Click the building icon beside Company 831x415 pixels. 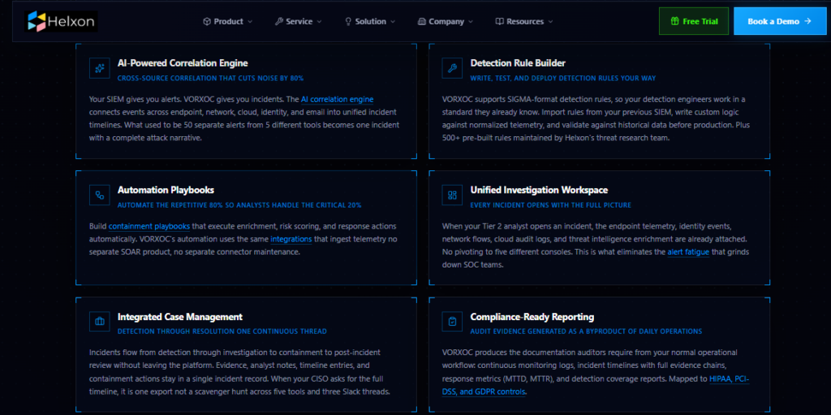tap(422, 22)
